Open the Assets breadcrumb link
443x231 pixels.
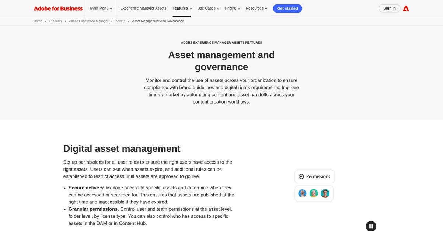(120, 21)
